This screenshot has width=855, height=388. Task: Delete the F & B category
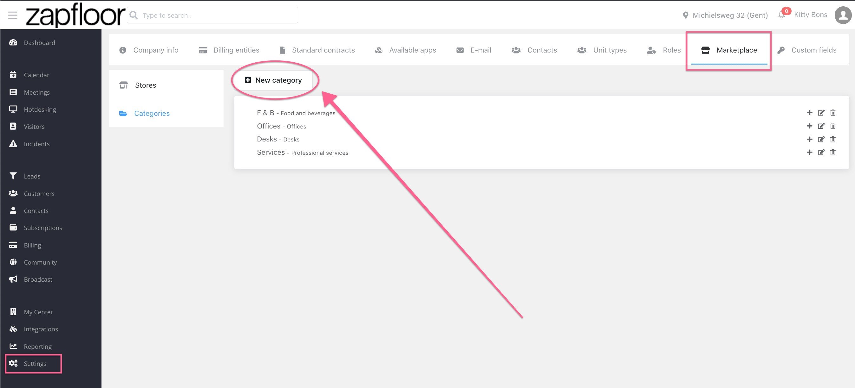click(x=833, y=113)
